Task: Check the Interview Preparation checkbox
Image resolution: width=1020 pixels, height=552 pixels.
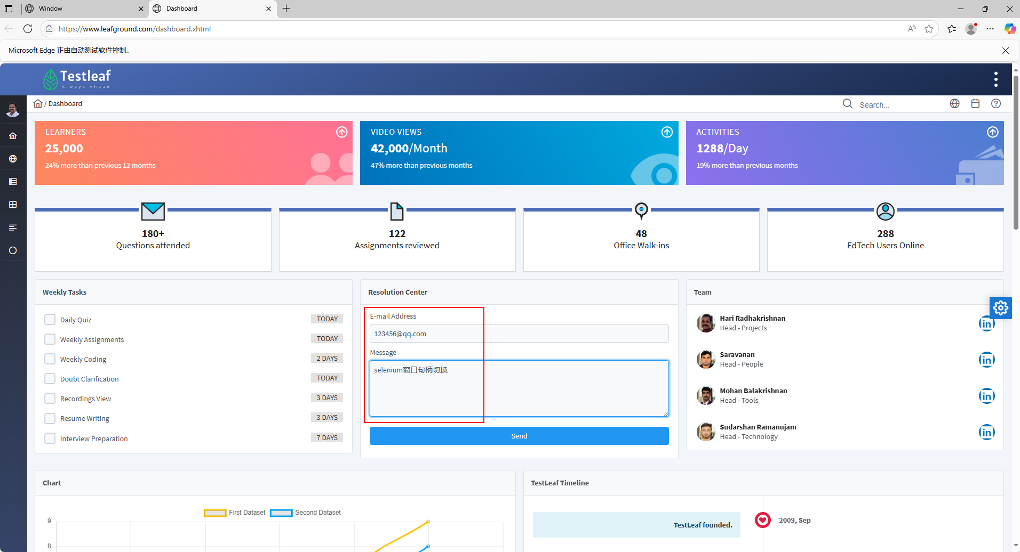Action: (x=50, y=438)
